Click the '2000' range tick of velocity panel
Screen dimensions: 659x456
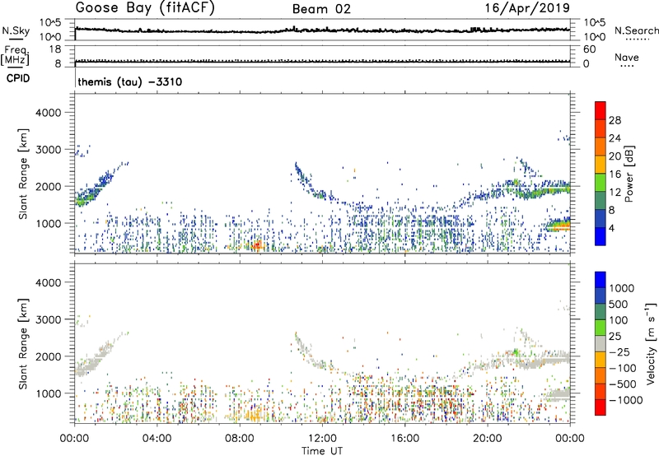coord(48,356)
